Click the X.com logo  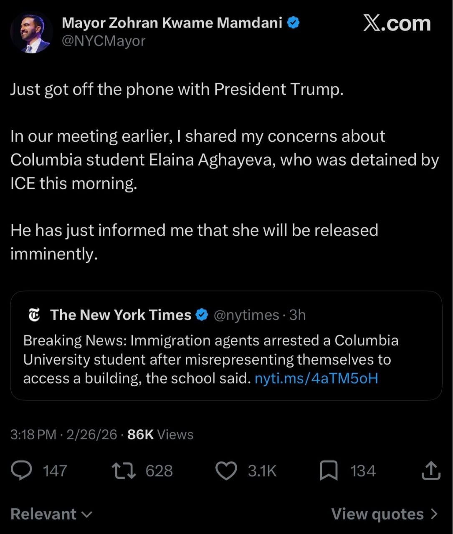397,23
